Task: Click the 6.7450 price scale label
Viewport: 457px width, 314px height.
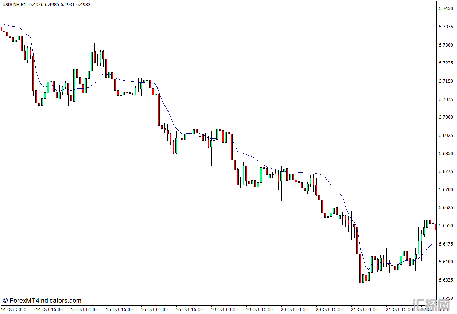Action: pos(446,8)
